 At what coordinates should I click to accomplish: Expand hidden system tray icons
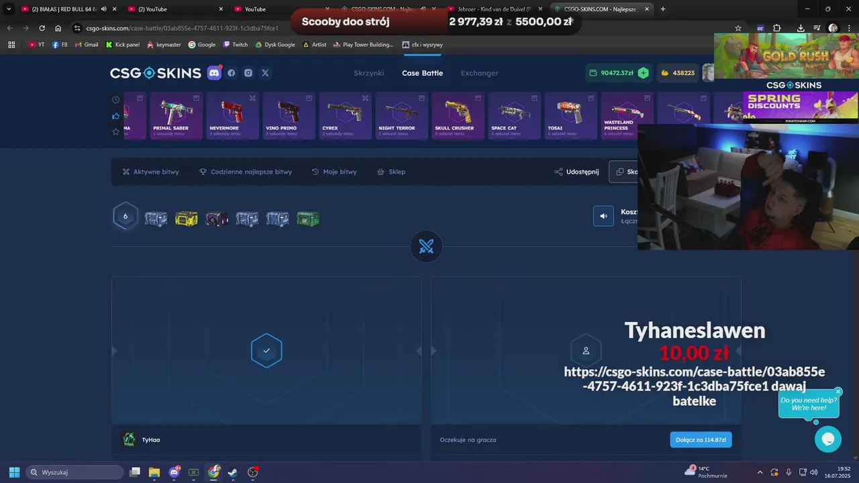click(760, 472)
